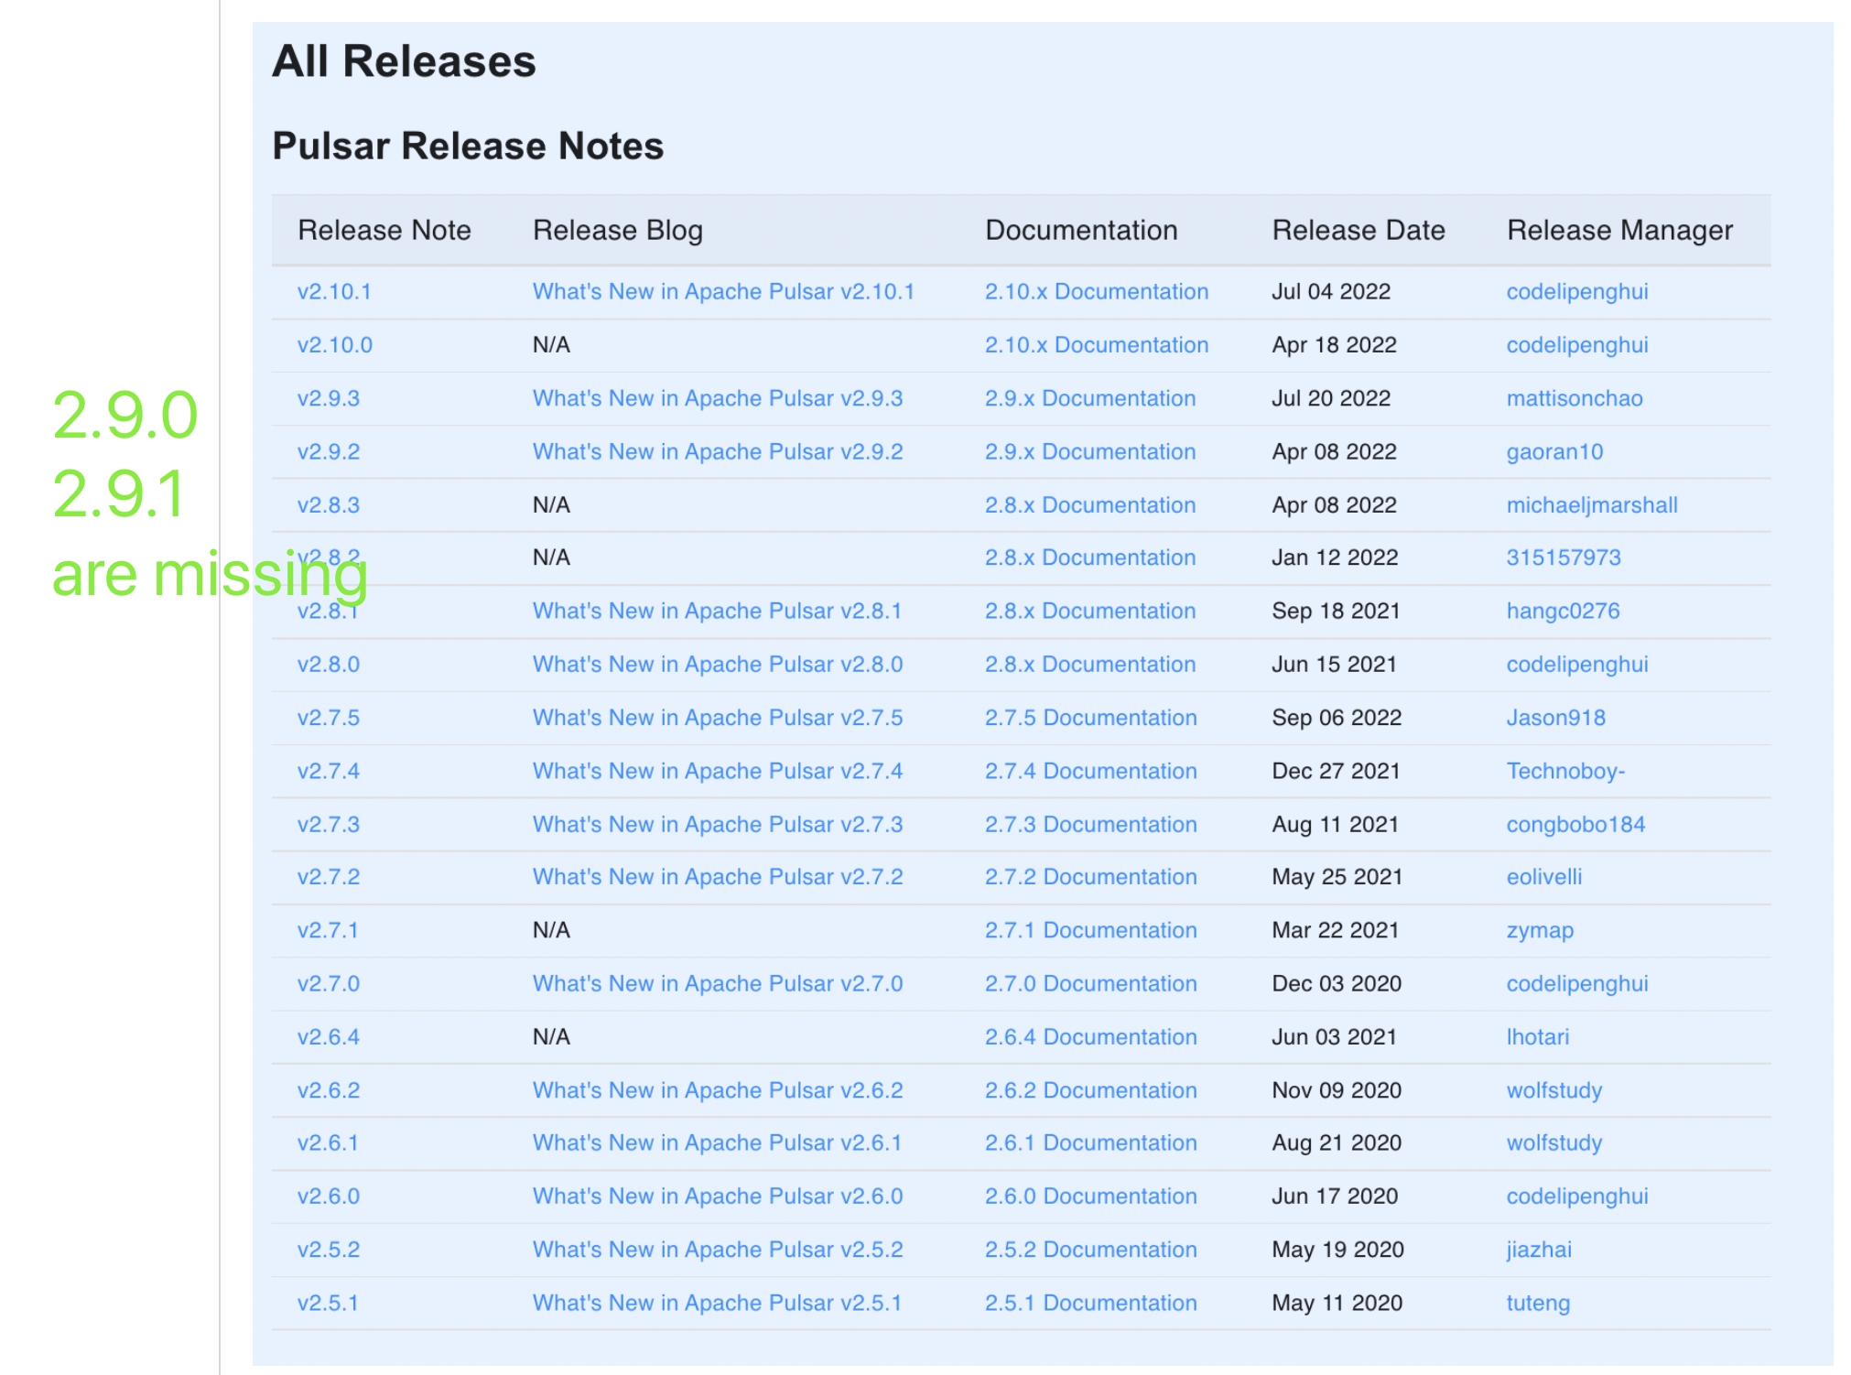The height and width of the screenshot is (1375, 1851).
Task: Open release manager mattisonchao's profile link
Action: (1574, 398)
